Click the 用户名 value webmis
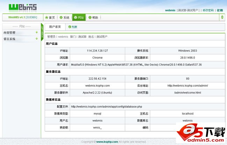The image size is (227, 145). point(97,121)
